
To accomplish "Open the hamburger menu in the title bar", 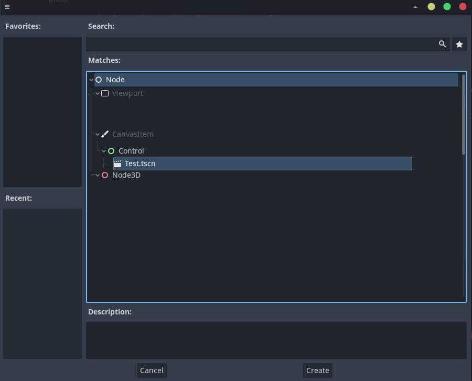I will pos(7,7).
